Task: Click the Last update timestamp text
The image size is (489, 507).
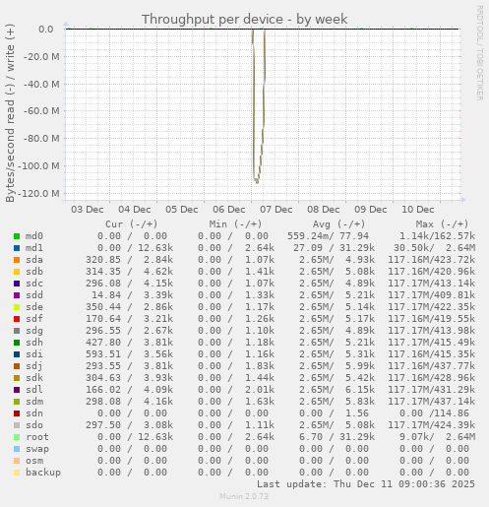Action: [366, 484]
